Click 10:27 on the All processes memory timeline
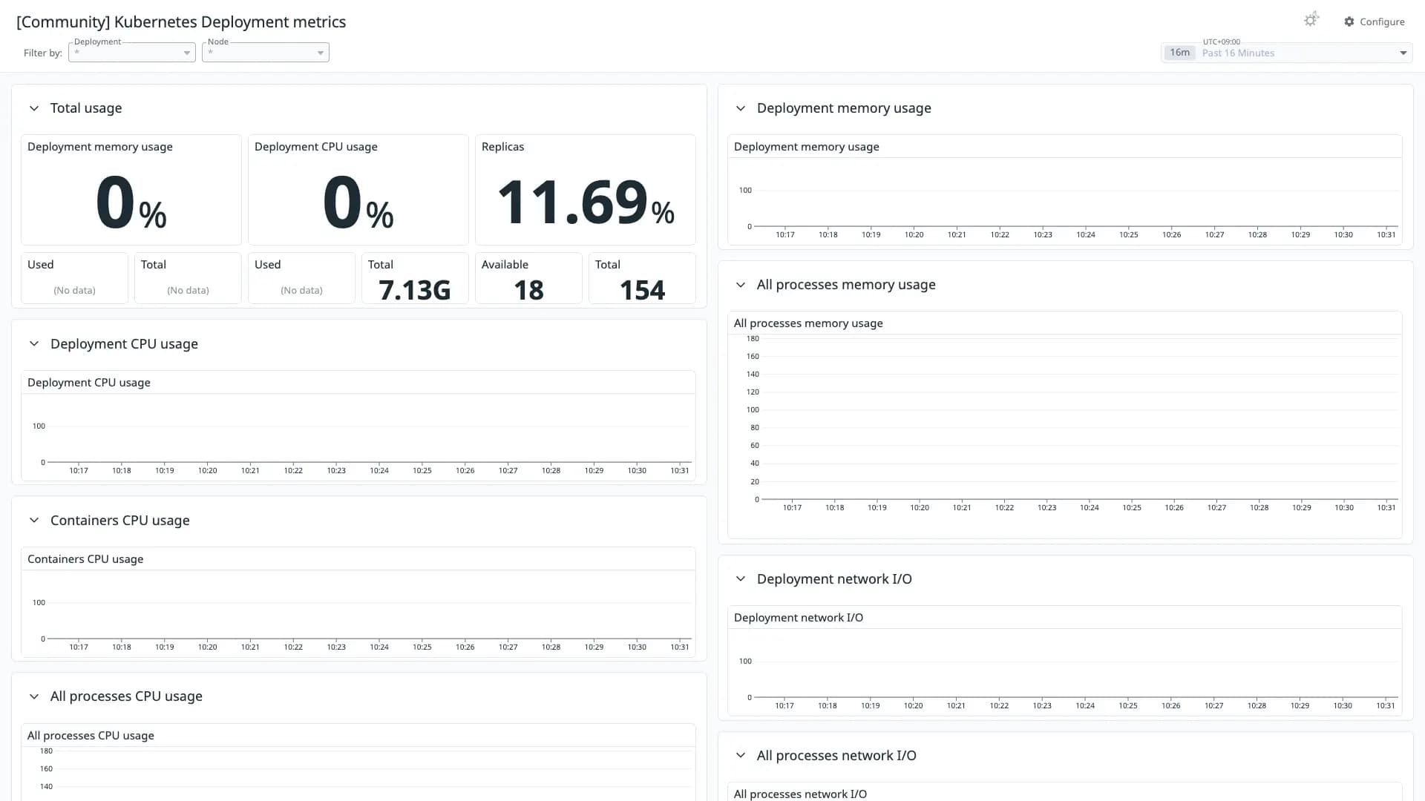Screen dimensions: 1425x801 coord(1216,508)
